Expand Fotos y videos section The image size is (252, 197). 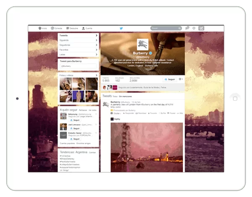[78, 75]
